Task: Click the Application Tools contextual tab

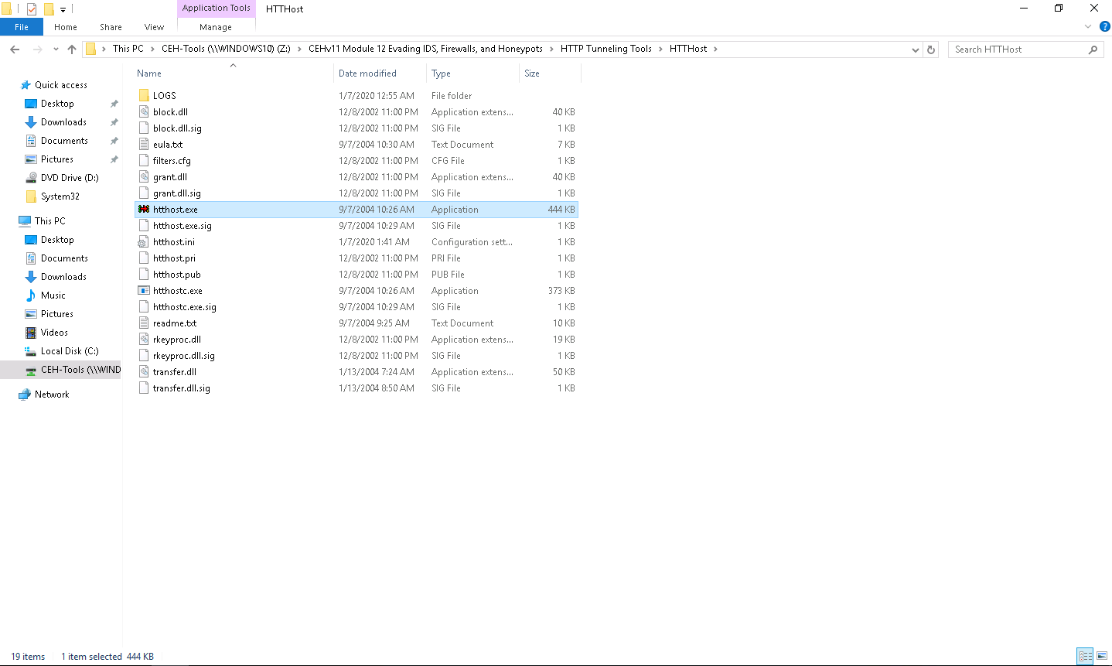Action: [x=217, y=9]
